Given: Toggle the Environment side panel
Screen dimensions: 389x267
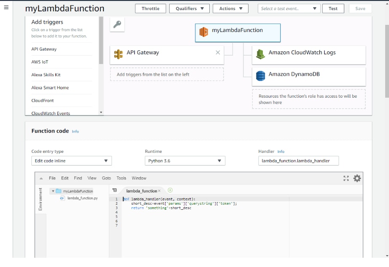Looking at the screenshot, I should [x=41, y=199].
